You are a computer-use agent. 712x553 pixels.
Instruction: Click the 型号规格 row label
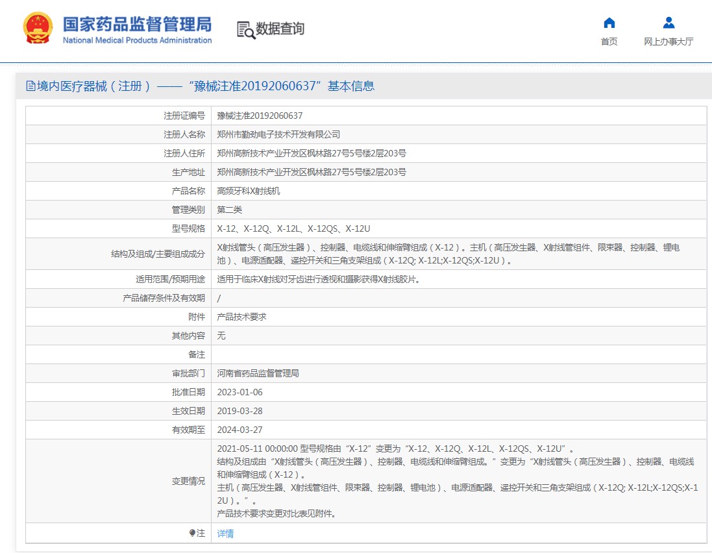coord(188,229)
